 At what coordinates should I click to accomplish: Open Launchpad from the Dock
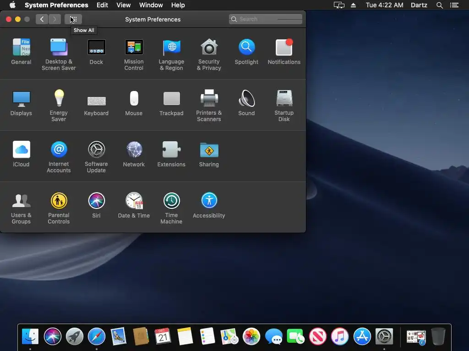pyautogui.click(x=75, y=336)
